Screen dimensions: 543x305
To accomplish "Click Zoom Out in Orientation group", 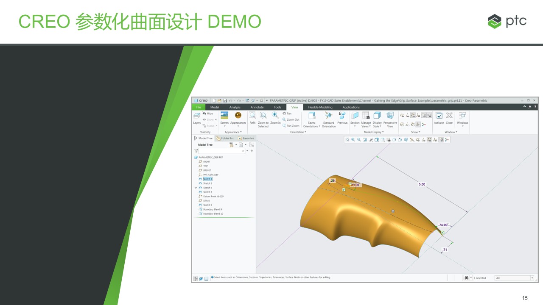I will pos(291,119).
